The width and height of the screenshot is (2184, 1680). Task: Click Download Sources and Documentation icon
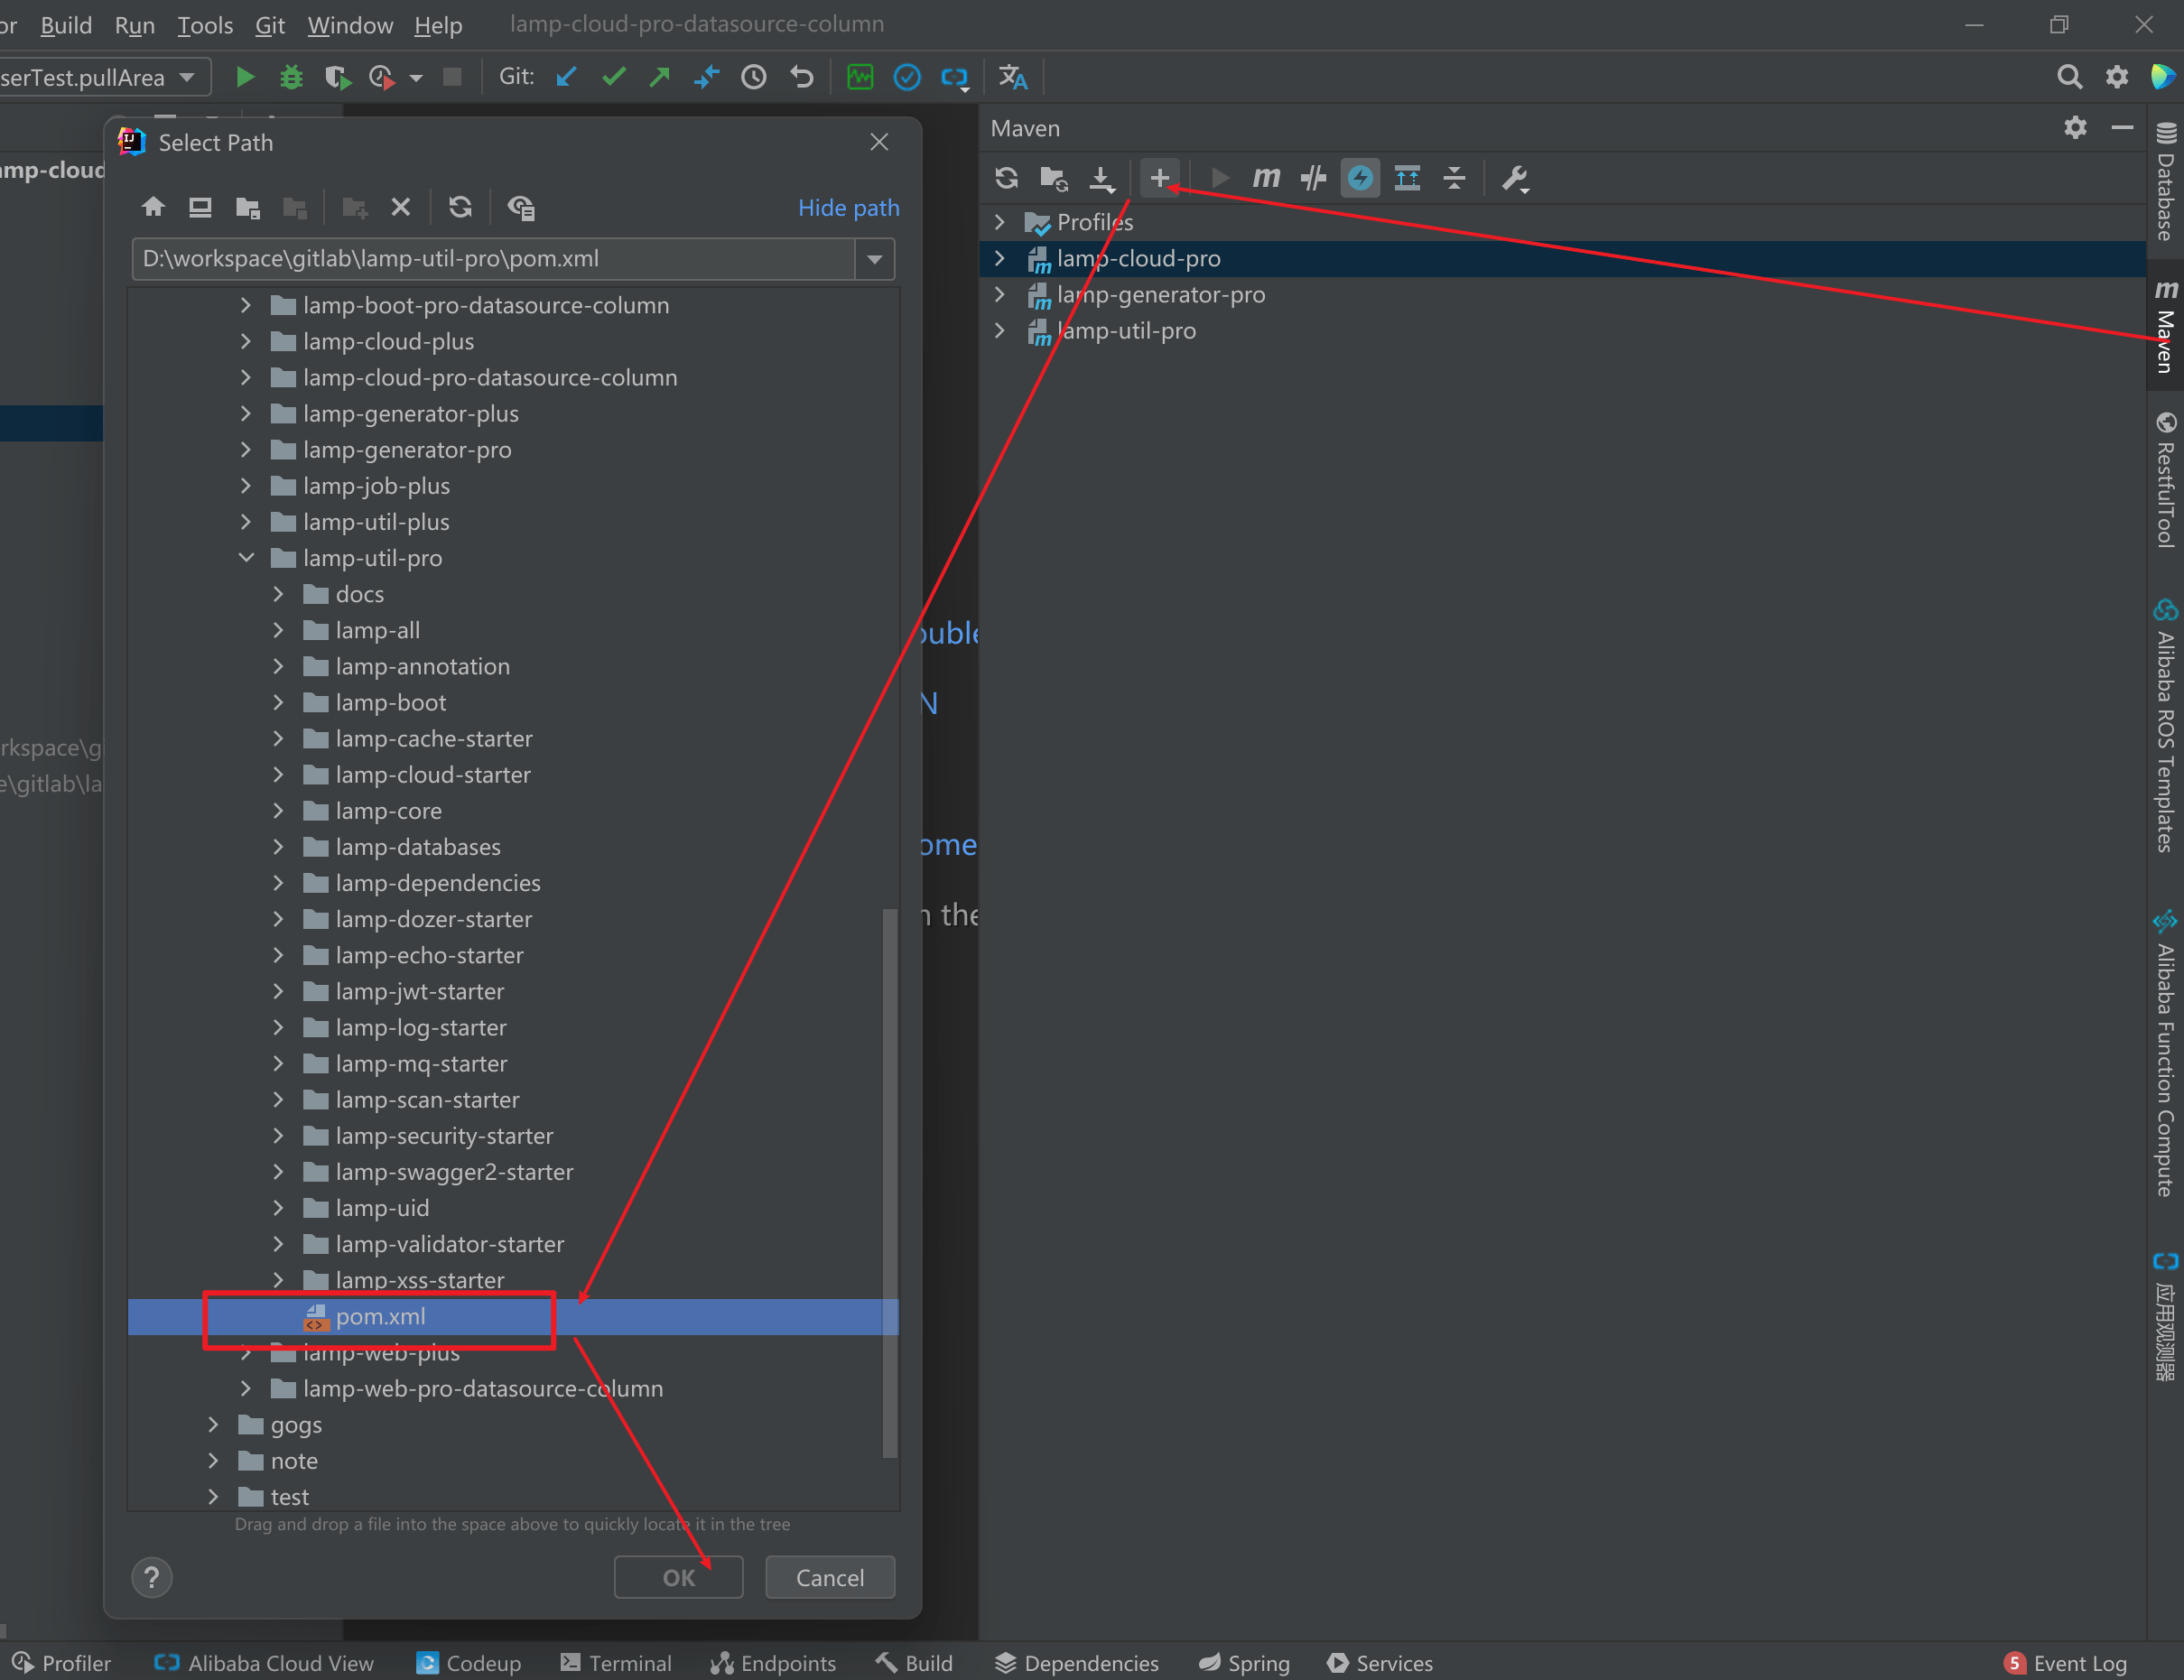[1101, 179]
